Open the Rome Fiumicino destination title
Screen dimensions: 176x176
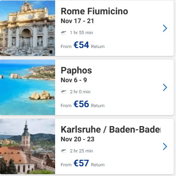point(94,11)
